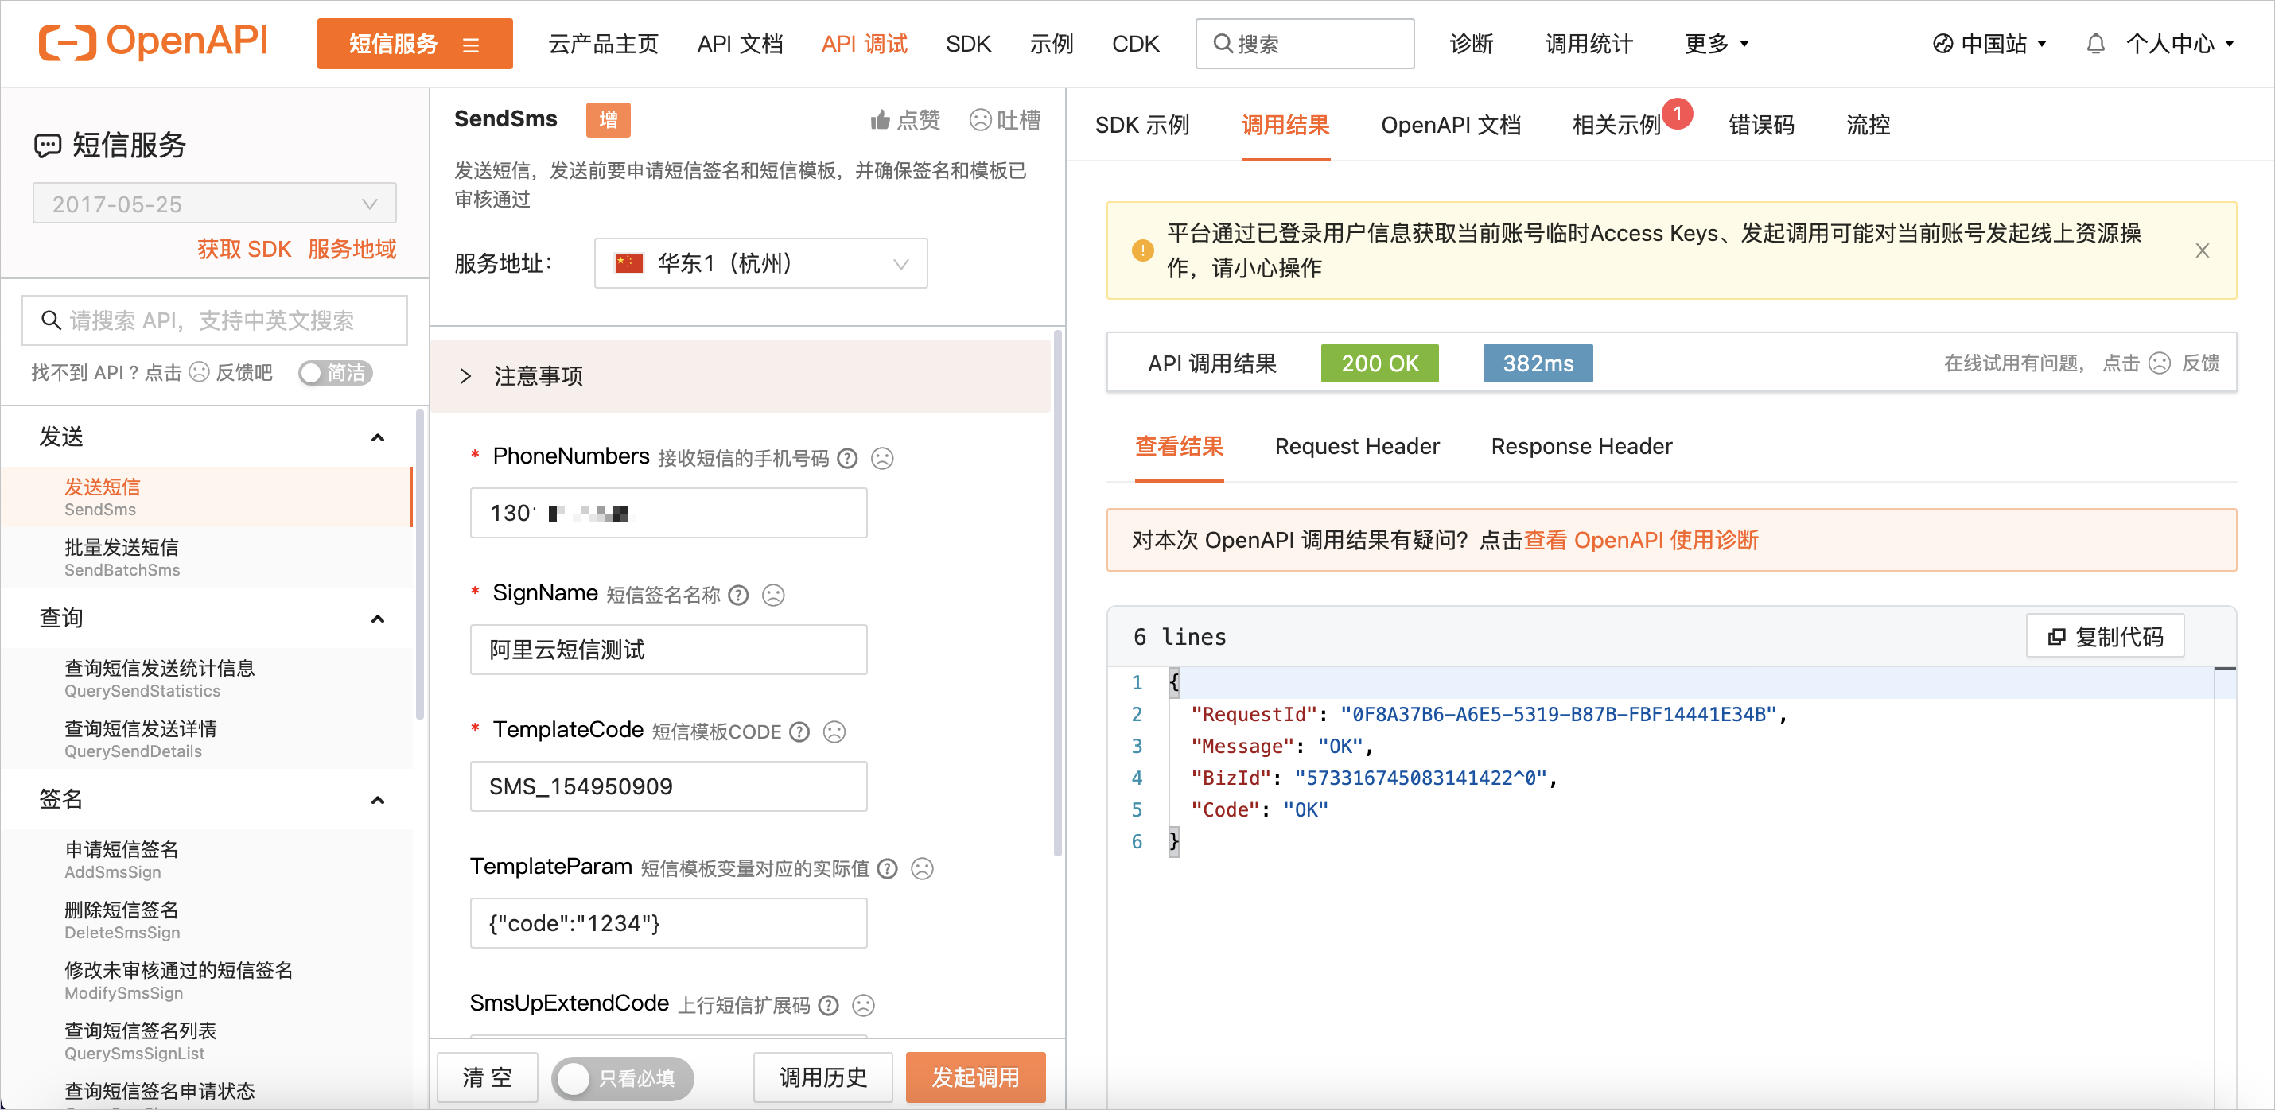Collapse the 查询 category
The height and width of the screenshot is (1110, 2275).
pyautogui.click(x=377, y=618)
